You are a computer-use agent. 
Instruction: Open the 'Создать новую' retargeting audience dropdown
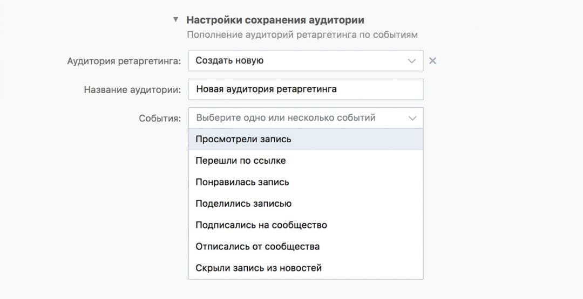point(297,61)
